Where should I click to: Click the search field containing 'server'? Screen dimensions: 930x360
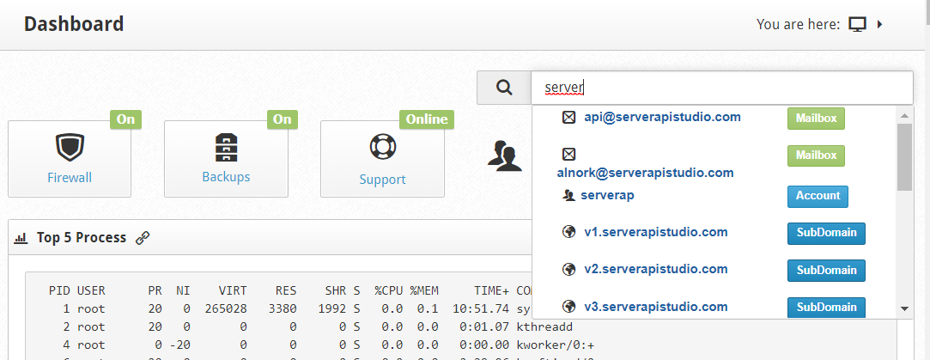click(x=722, y=88)
